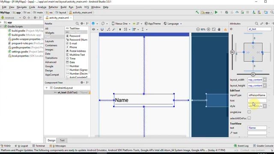Click the vertical bias slider handle
This screenshot has width=274, height=154.
tap(232, 52)
